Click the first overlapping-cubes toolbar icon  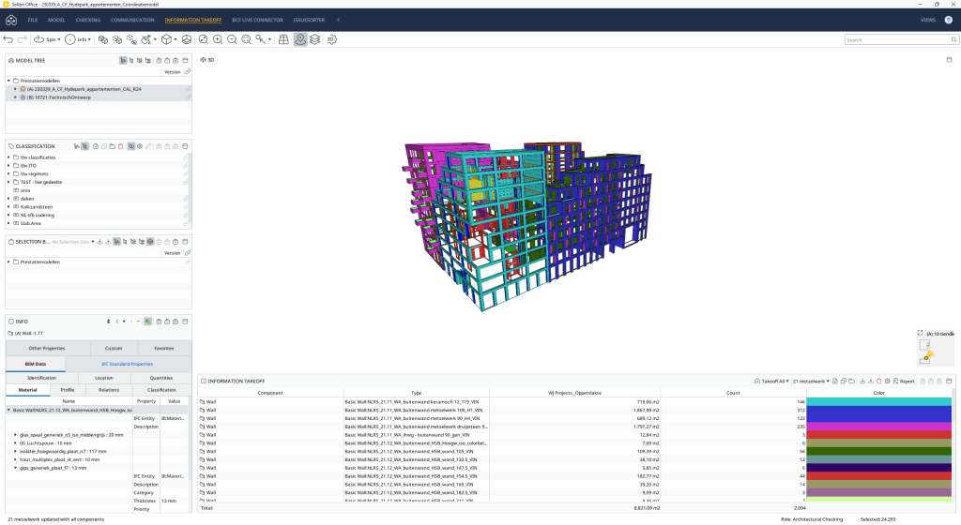[x=103, y=39]
